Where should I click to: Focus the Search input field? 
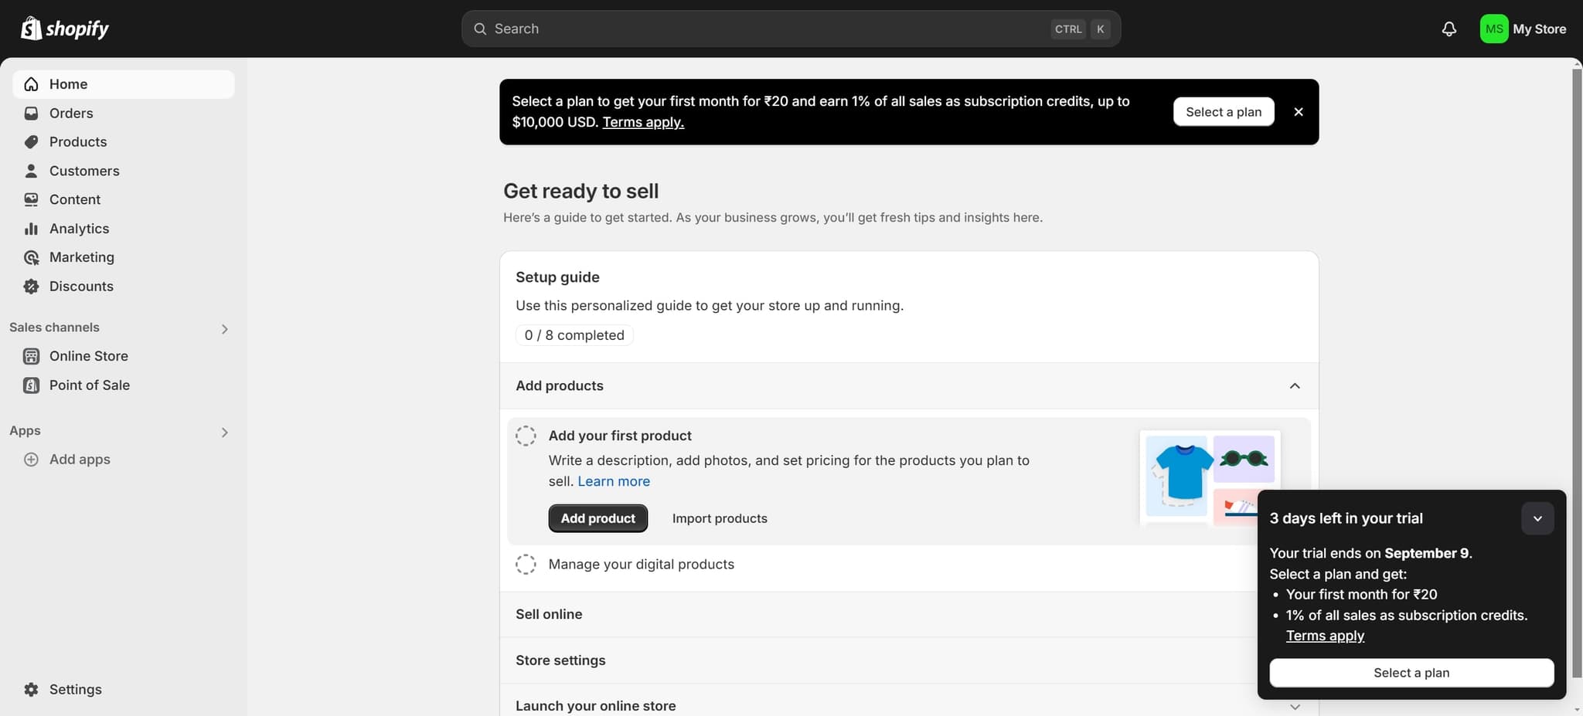click(x=773, y=29)
